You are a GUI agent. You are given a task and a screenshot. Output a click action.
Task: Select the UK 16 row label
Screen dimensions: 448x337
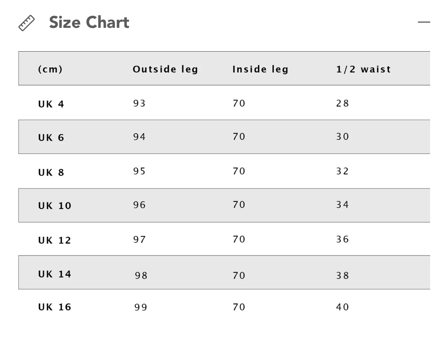click(55, 307)
